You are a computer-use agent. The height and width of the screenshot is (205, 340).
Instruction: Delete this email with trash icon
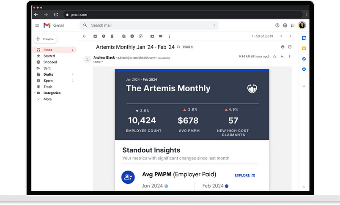pyautogui.click(x=112, y=36)
